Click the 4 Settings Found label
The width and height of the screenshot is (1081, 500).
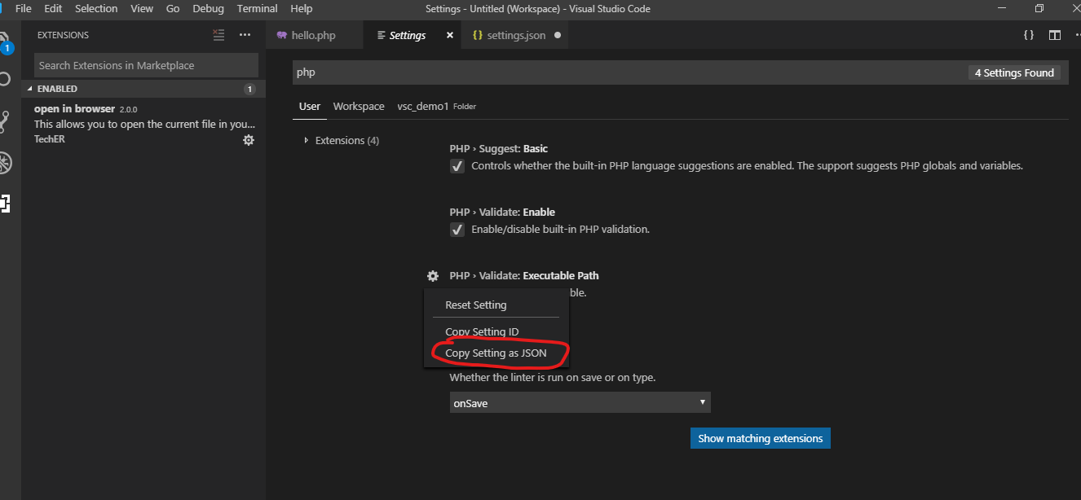point(1014,72)
